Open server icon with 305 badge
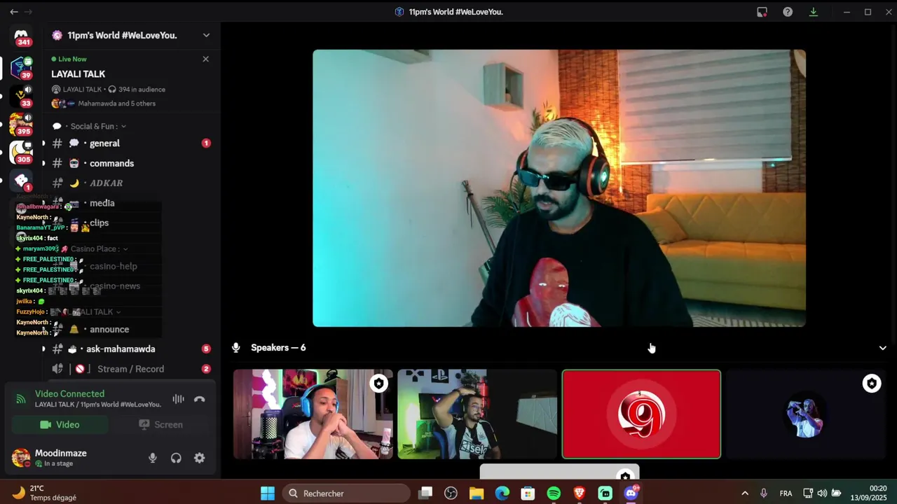The height and width of the screenshot is (504, 897). [x=21, y=152]
